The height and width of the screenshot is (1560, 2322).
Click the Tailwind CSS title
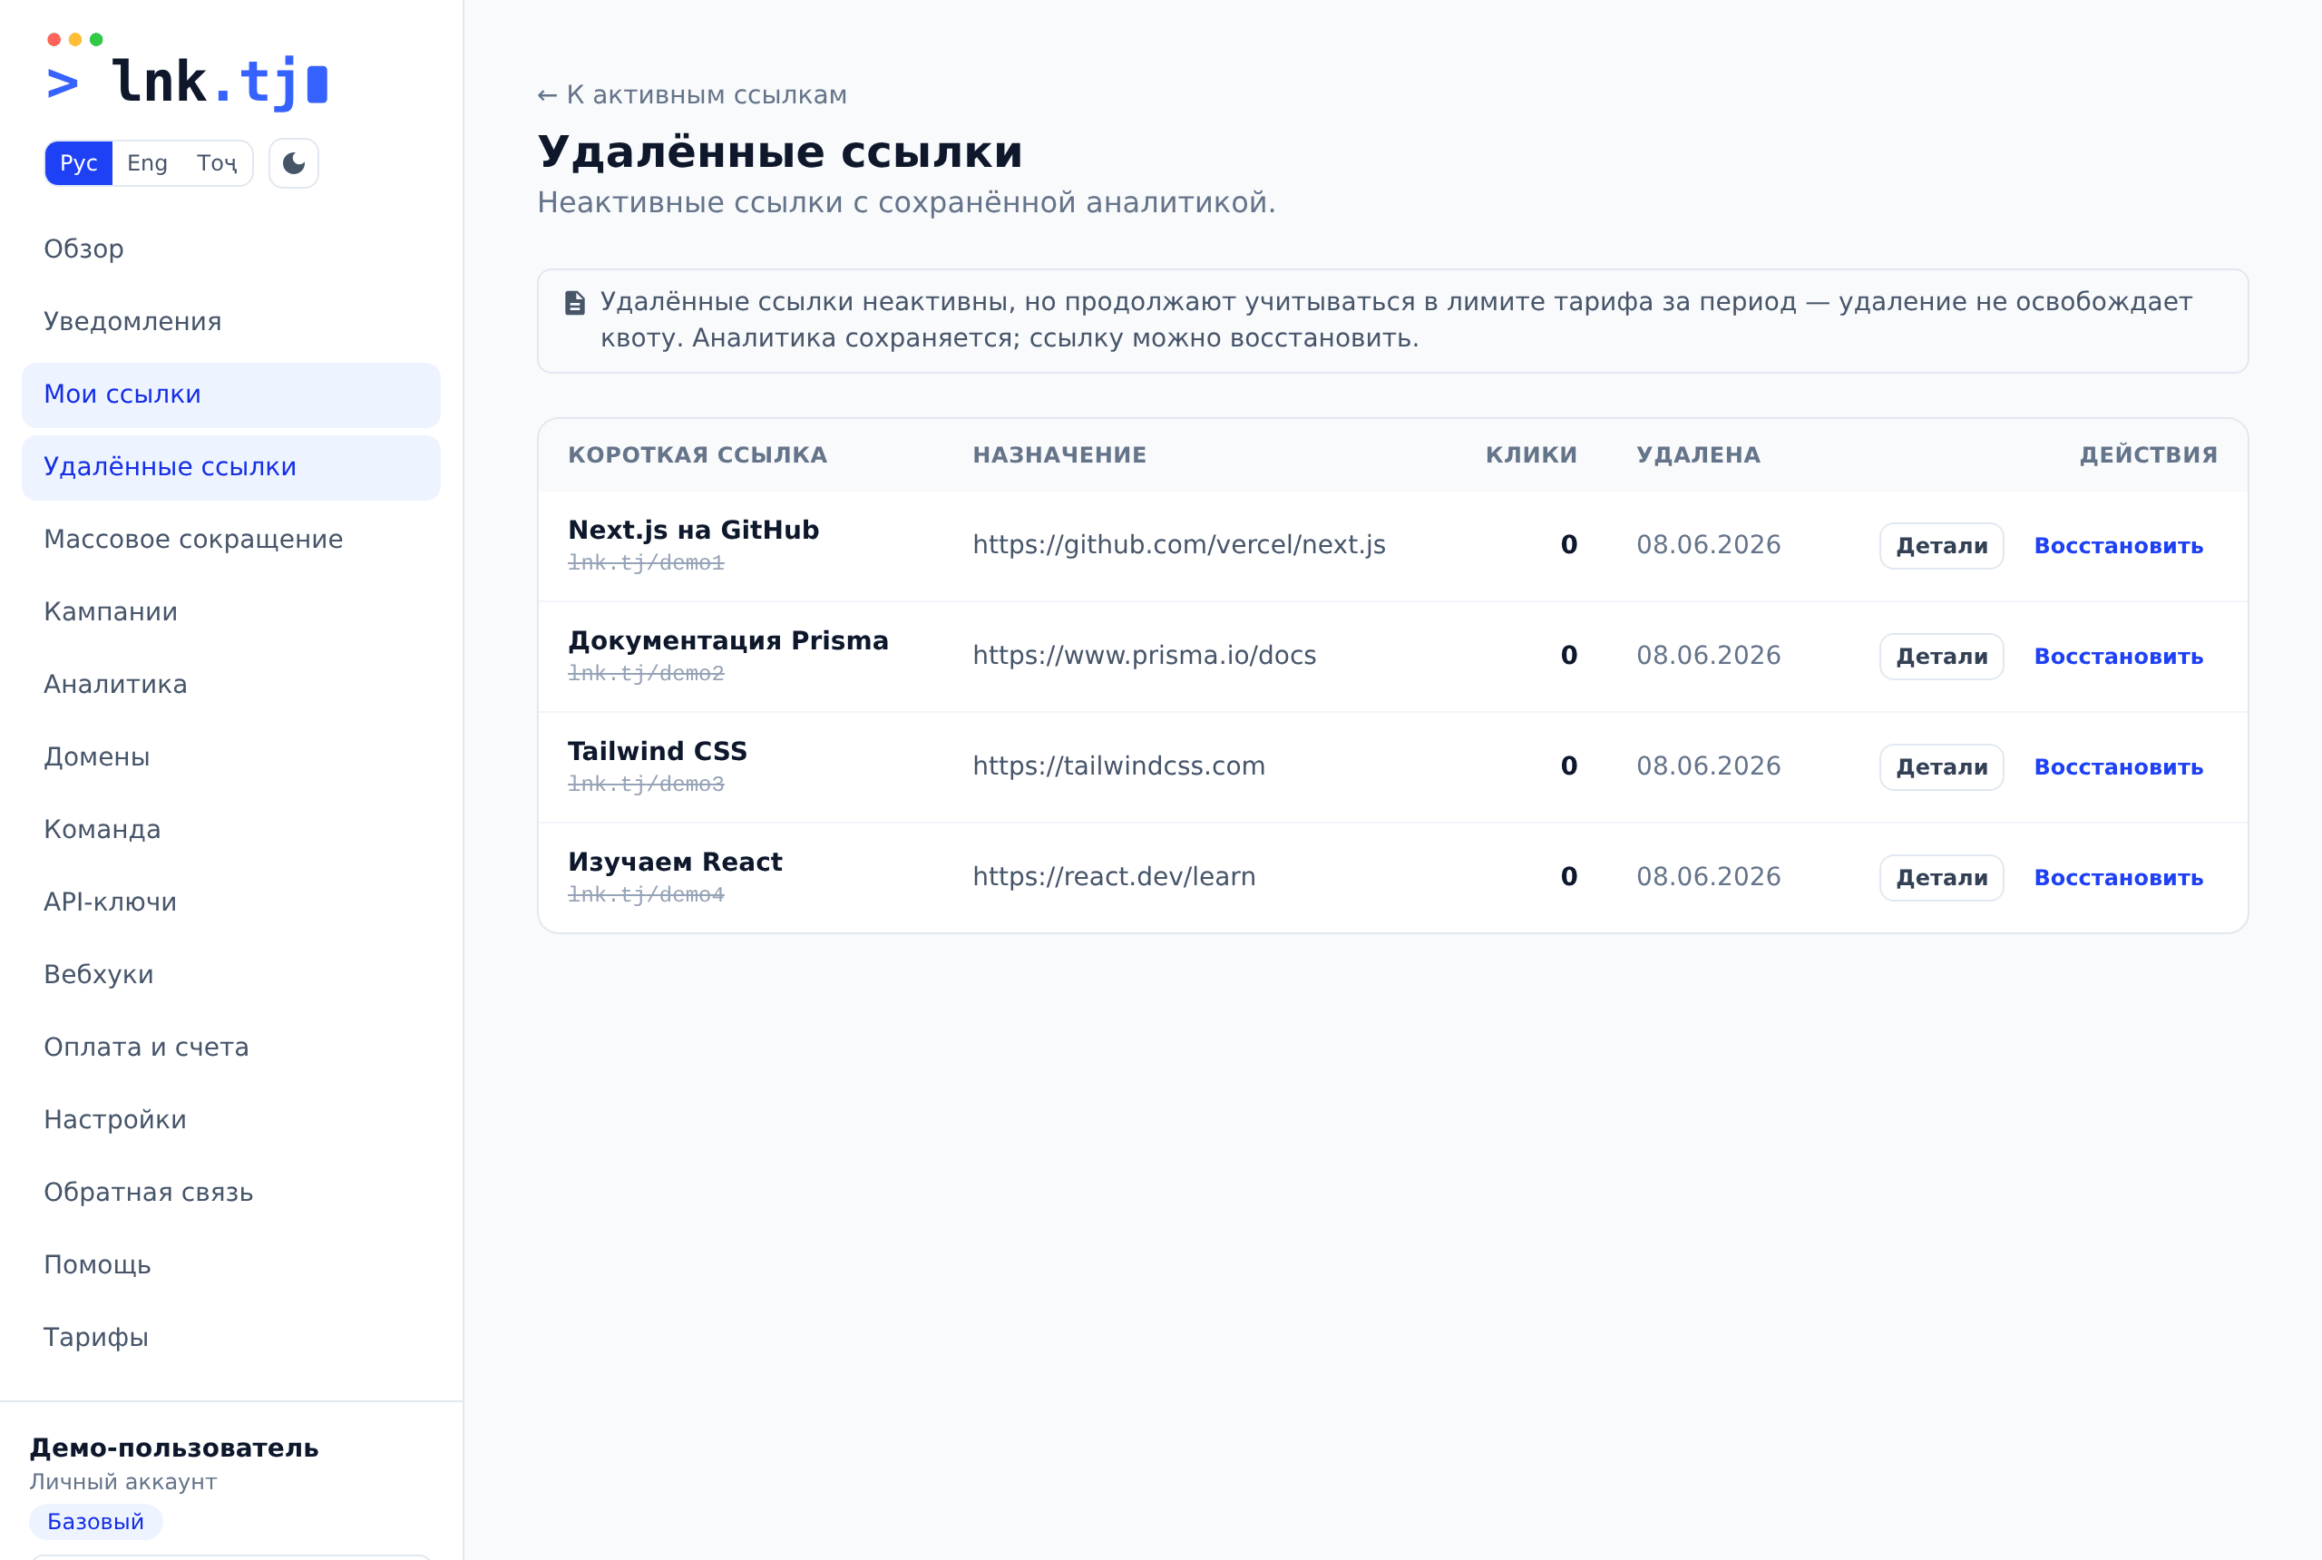tap(658, 751)
